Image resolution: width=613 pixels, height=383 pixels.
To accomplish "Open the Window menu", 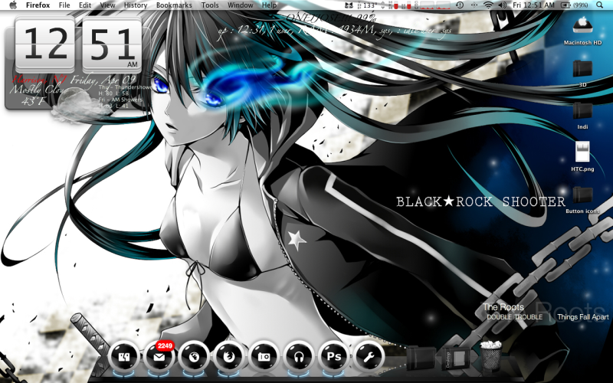I will 240,5.
